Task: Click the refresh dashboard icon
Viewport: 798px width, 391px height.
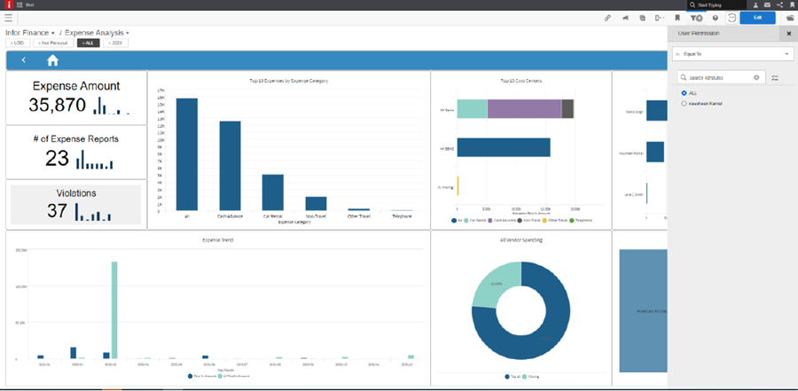Action: click(x=731, y=18)
